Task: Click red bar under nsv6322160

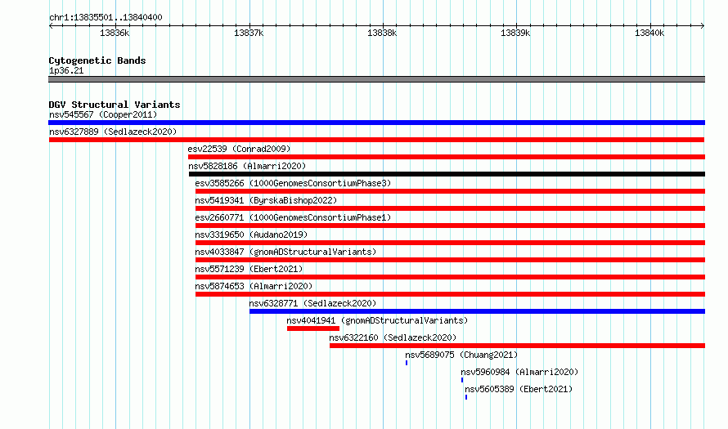Action: point(517,346)
